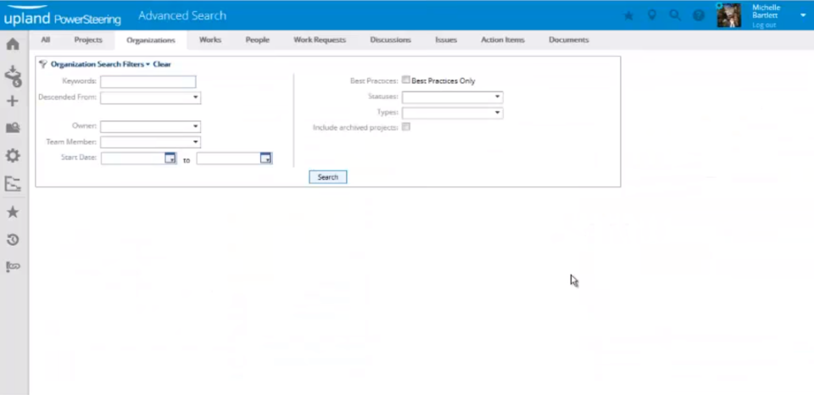The image size is (814, 395).
Task: Click the Clear filters link
Action: tap(162, 64)
